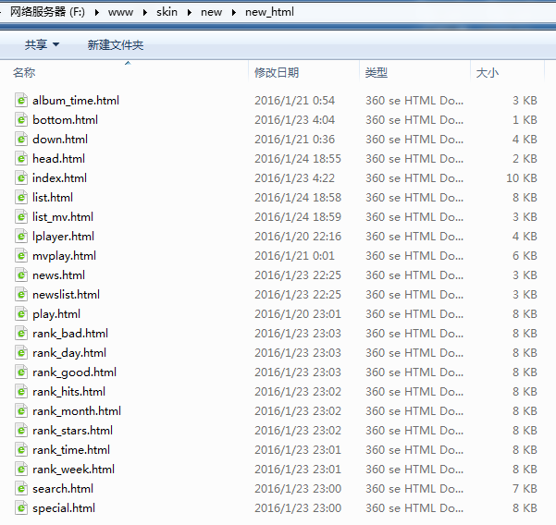Screen dimensions: 556x525
Task: Select file name index.html
Action: click(x=59, y=177)
